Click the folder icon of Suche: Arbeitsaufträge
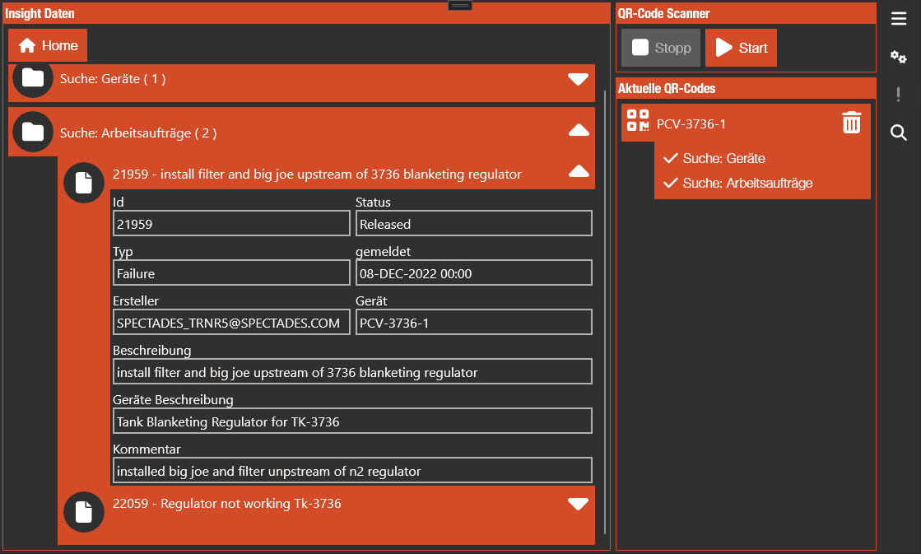 33,132
